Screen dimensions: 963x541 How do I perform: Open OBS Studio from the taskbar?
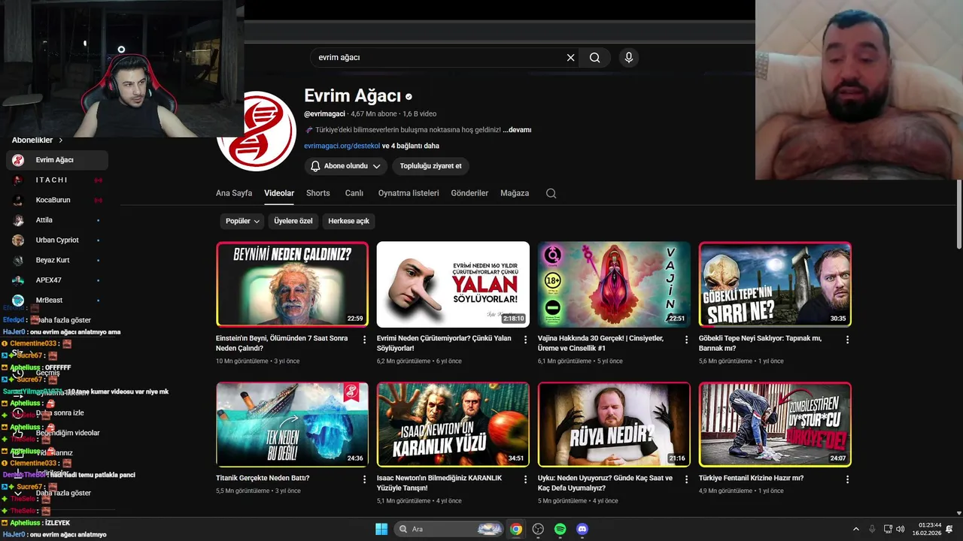coord(538,529)
